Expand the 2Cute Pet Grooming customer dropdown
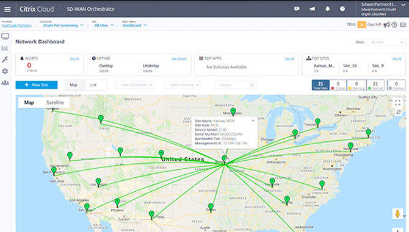This screenshot has width=409, height=232. pos(63,25)
